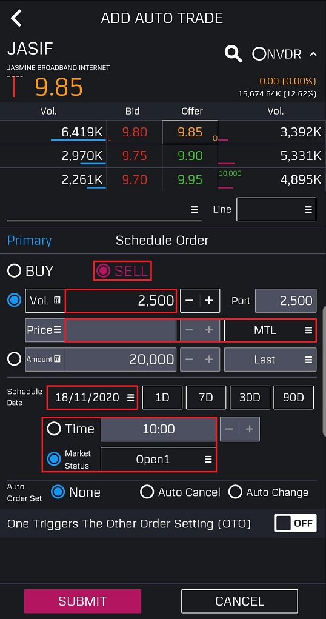The width and height of the screenshot is (326, 619).
Task: Open the Line dropdown box
Action: coord(276,209)
